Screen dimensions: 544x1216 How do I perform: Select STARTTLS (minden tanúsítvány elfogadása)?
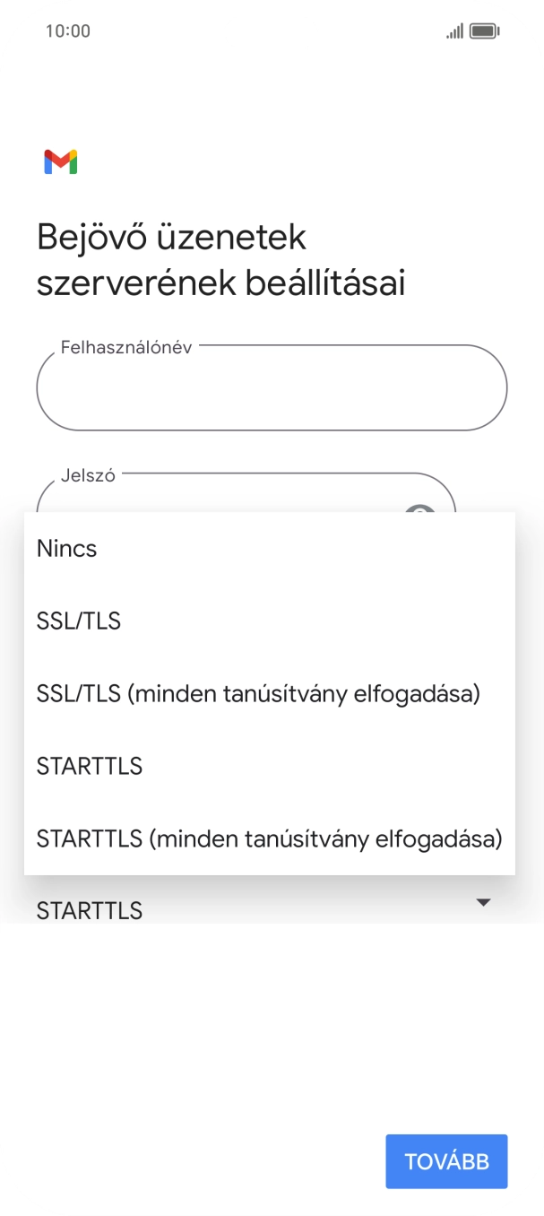[269, 838]
